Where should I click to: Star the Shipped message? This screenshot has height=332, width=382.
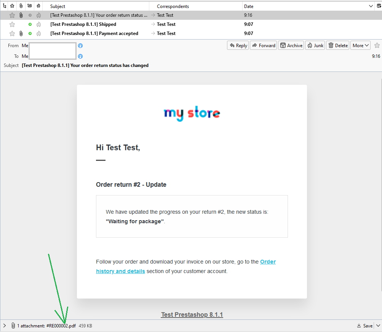pos(12,24)
